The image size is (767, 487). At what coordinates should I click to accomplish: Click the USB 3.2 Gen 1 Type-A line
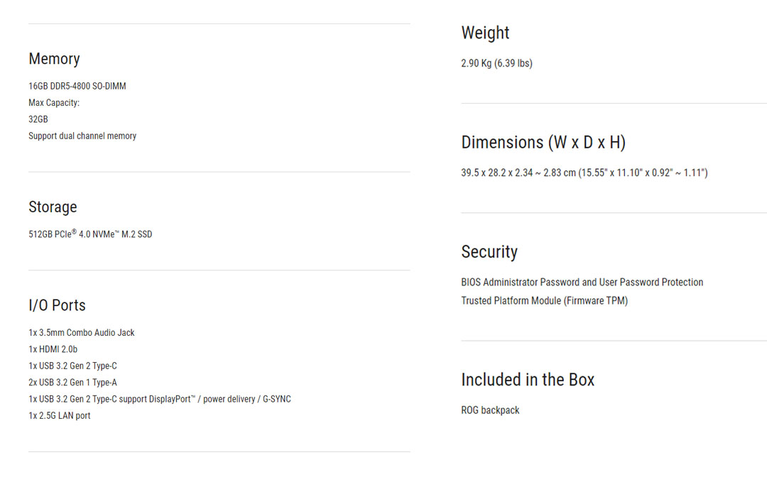click(72, 383)
